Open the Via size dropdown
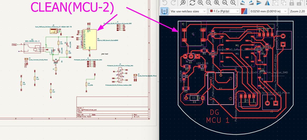307x140 pixels. coord(188,11)
